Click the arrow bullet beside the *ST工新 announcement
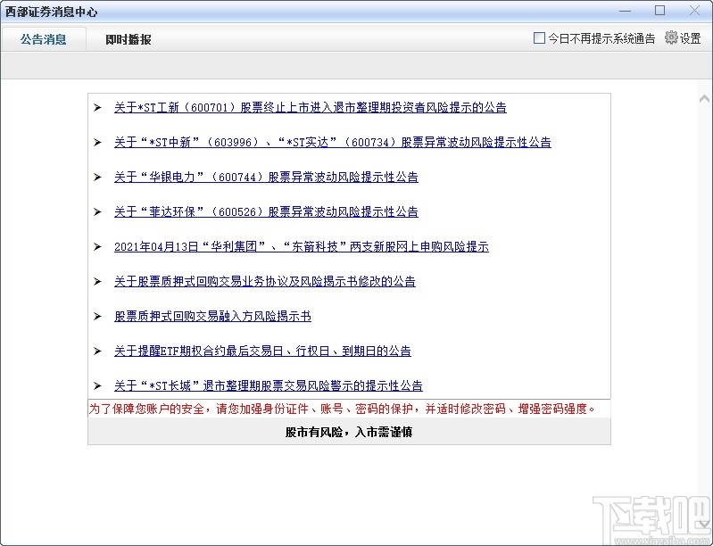Image resolution: width=713 pixels, height=546 pixels. (97, 108)
